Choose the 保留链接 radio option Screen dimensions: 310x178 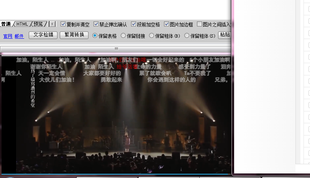click(x=123, y=36)
